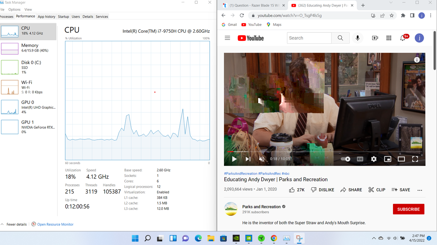Focus the YouTube search box
This screenshot has height=245, width=437.
pyautogui.click(x=309, y=38)
